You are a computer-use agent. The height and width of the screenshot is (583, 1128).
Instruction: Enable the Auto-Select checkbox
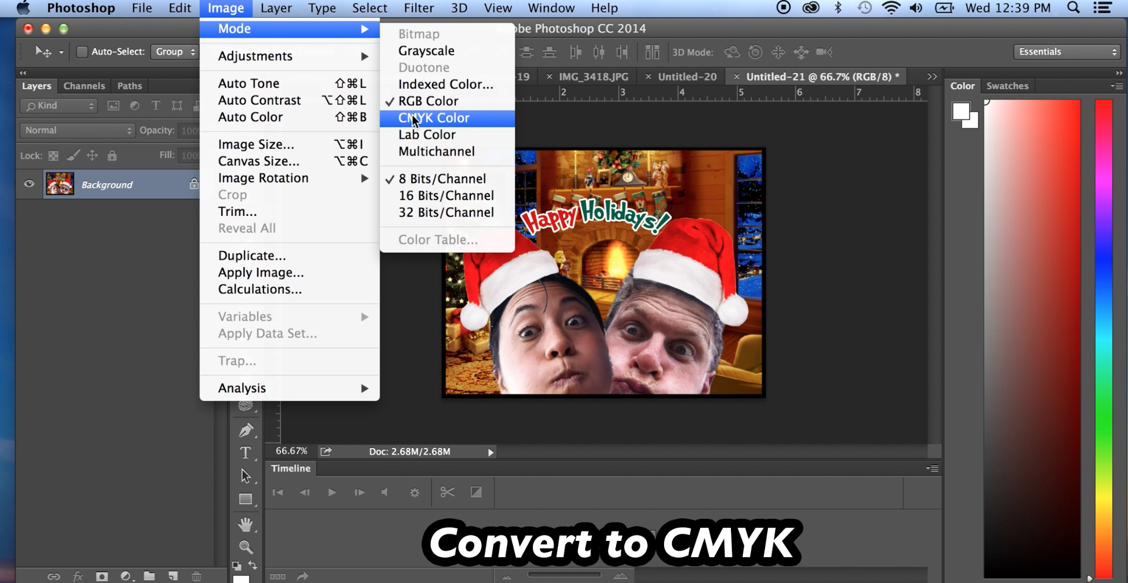coord(82,52)
